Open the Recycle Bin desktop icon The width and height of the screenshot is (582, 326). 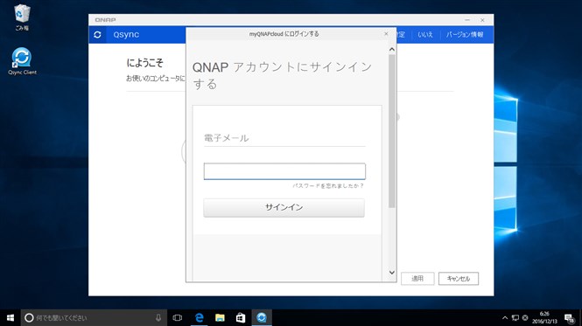coord(22,17)
